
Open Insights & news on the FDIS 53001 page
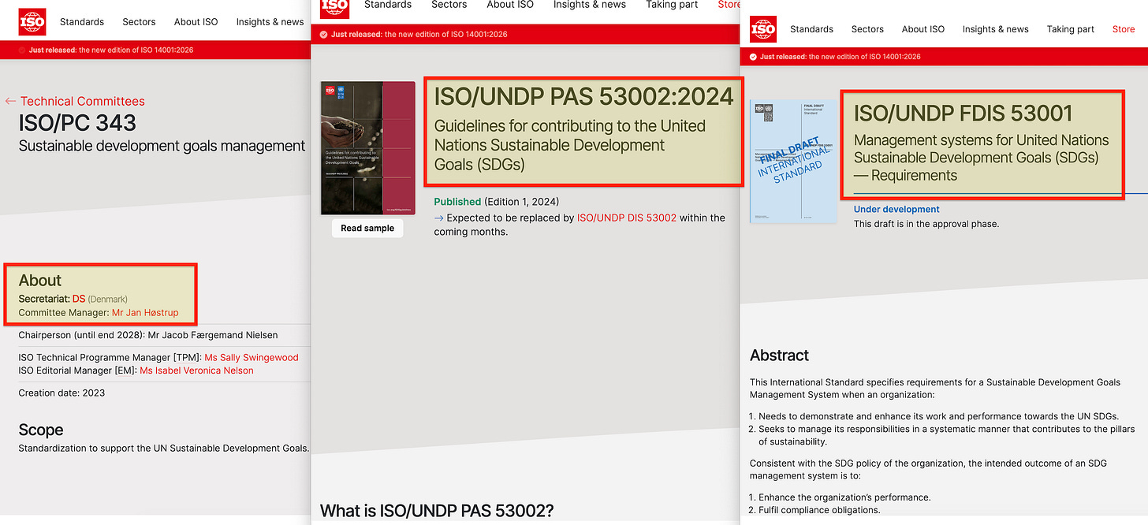(x=995, y=29)
